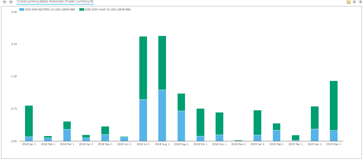Click blue segment of 2019 Apr 1 bar
This screenshot has height=161, width=364.
click(315, 135)
